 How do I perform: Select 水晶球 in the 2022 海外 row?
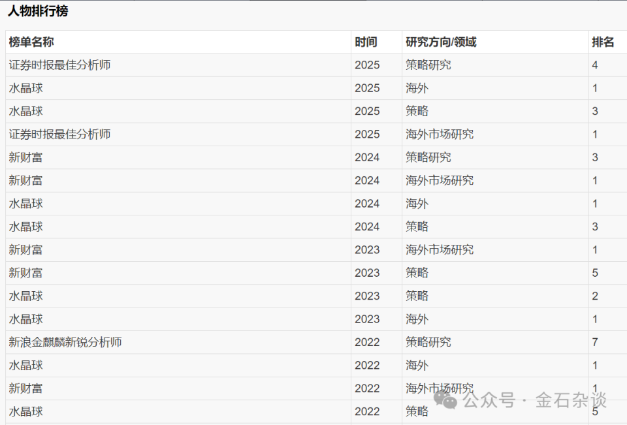click(25, 366)
